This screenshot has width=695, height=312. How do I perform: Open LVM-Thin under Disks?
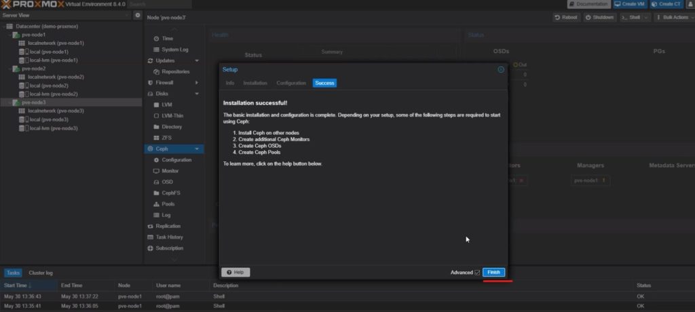pos(172,116)
